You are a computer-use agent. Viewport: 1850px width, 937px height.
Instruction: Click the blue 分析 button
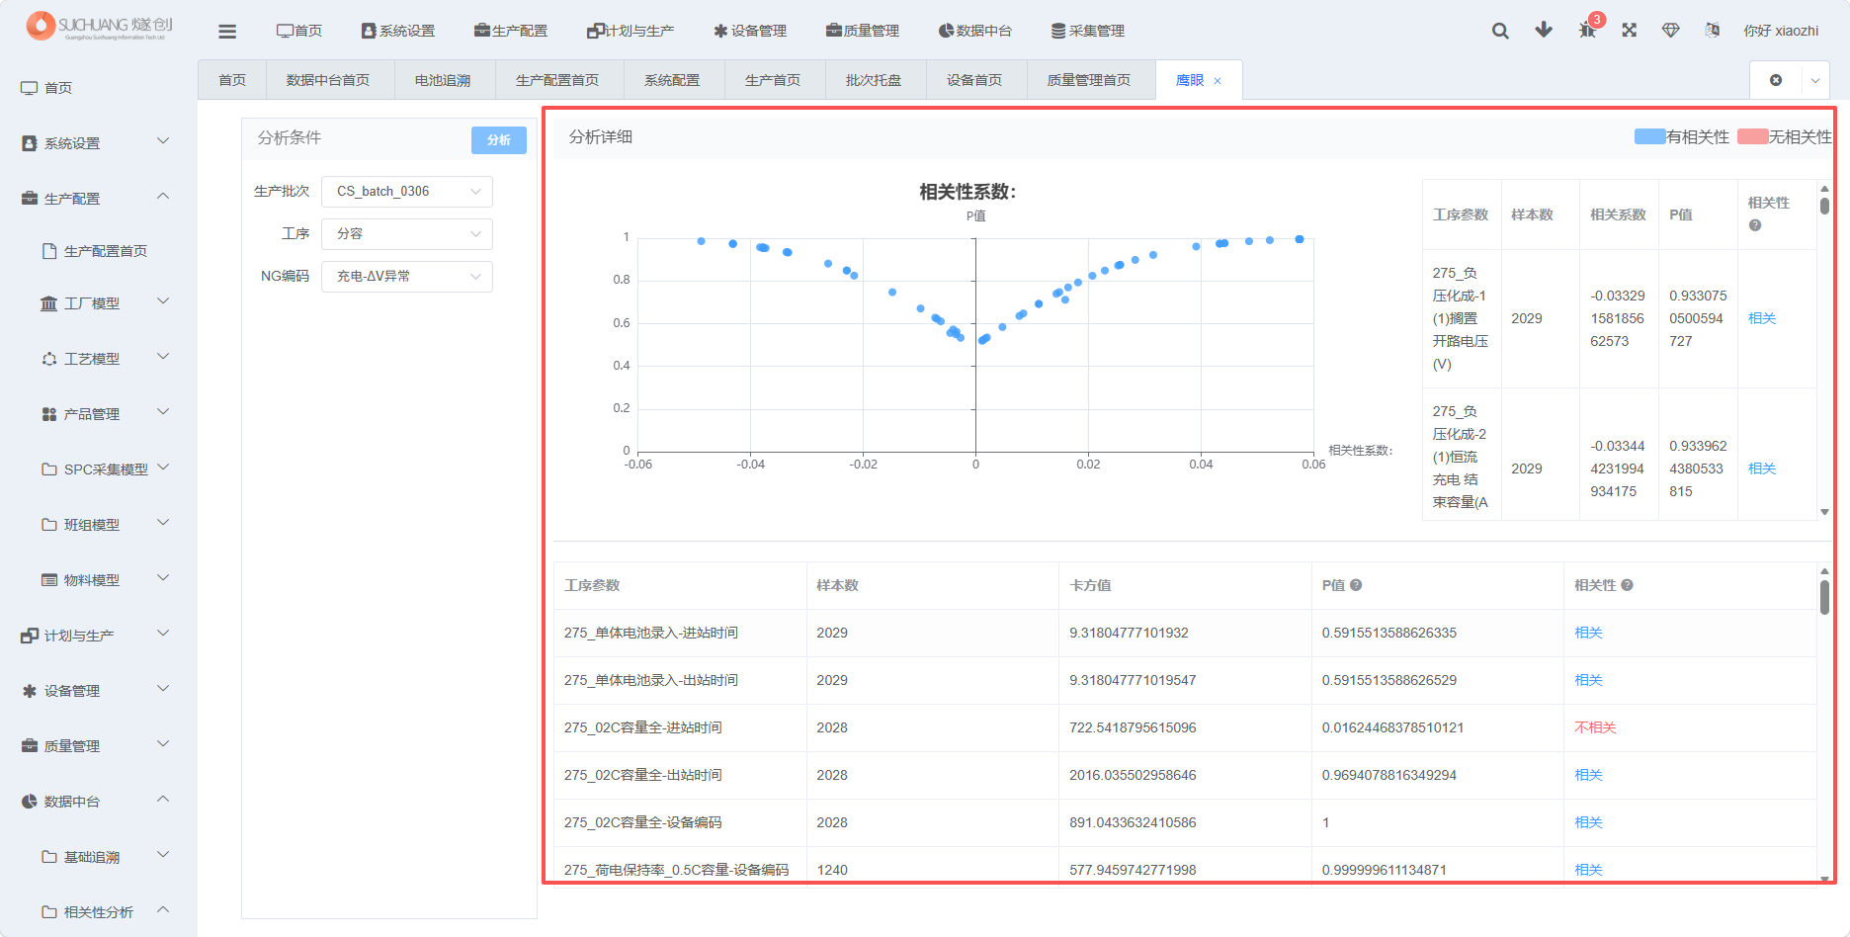[499, 140]
